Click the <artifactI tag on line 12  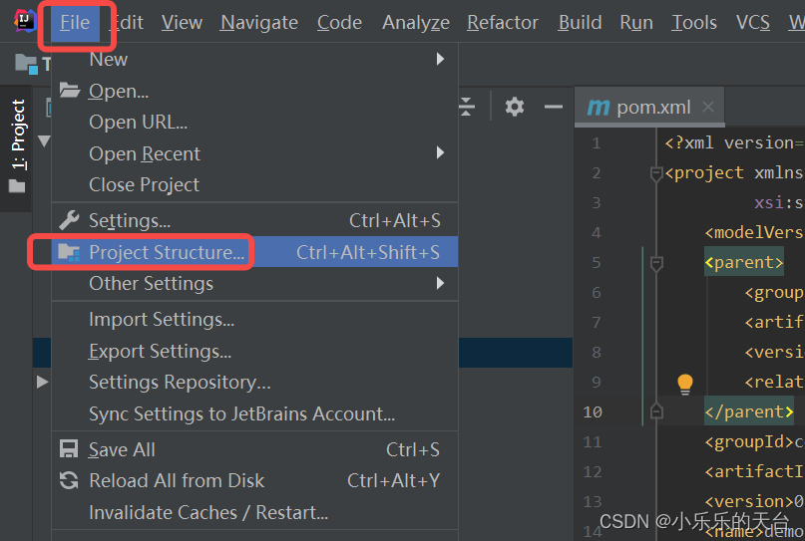(x=754, y=471)
